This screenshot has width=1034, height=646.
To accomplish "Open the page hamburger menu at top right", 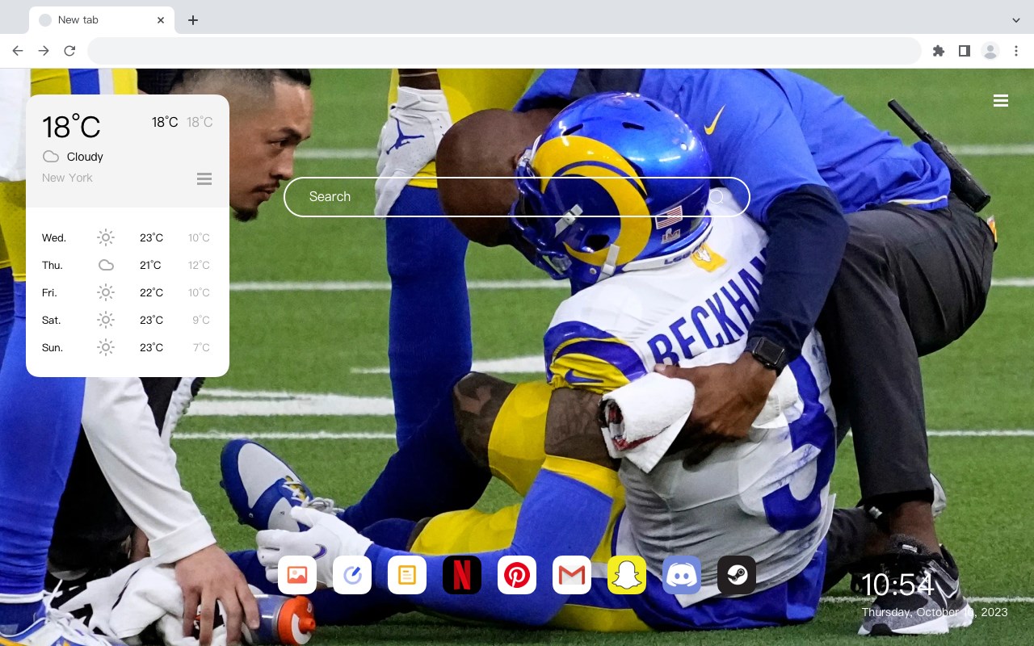I will click(x=1001, y=101).
